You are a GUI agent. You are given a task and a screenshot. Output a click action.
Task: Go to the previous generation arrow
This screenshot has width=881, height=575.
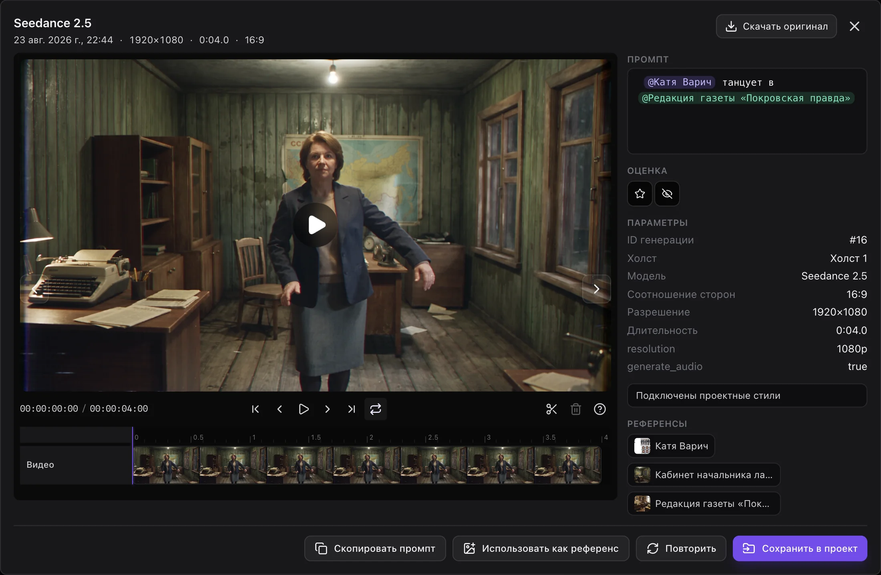click(35, 289)
